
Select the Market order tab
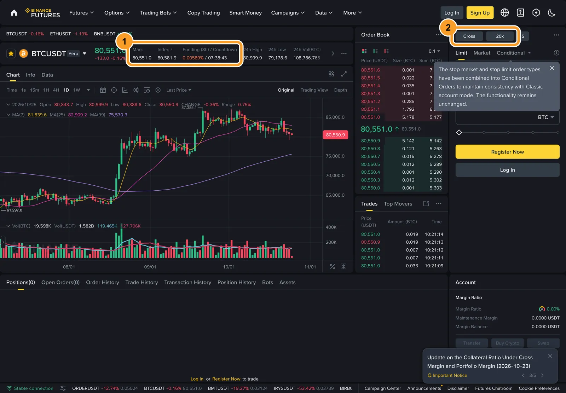click(482, 53)
